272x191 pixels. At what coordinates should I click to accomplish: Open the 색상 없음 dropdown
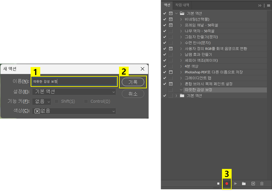(x=74, y=111)
